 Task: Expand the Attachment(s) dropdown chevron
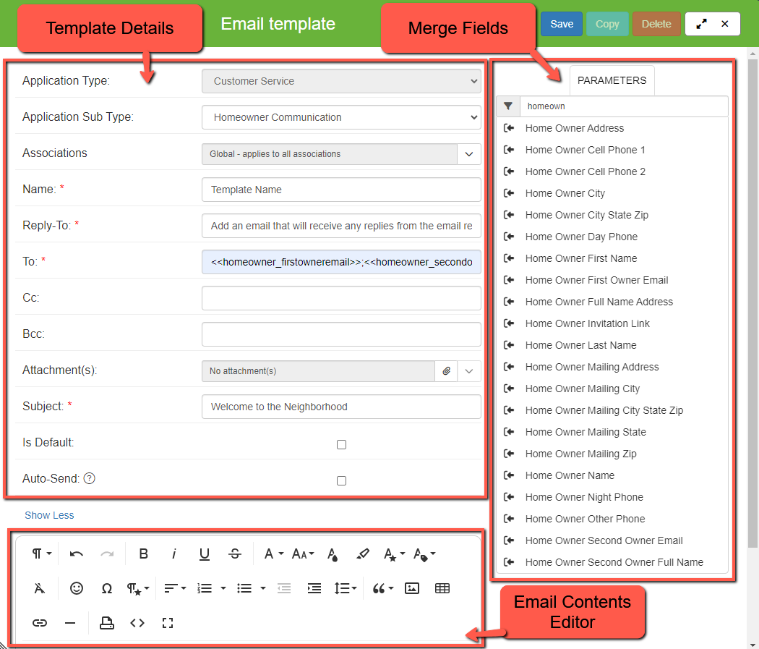(469, 371)
